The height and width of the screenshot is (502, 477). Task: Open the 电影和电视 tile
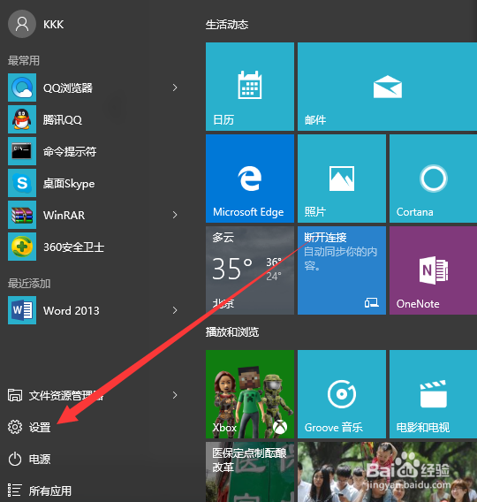(433, 394)
